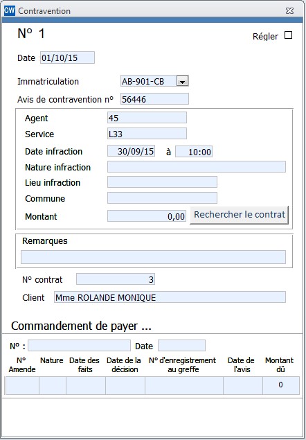The height and width of the screenshot is (440, 306).
Task: Tick the Régler checkbox
Action: click(x=288, y=35)
